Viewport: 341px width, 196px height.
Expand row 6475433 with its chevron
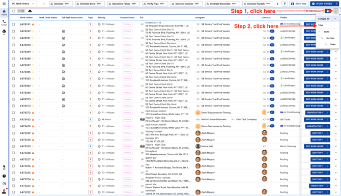pos(336,120)
